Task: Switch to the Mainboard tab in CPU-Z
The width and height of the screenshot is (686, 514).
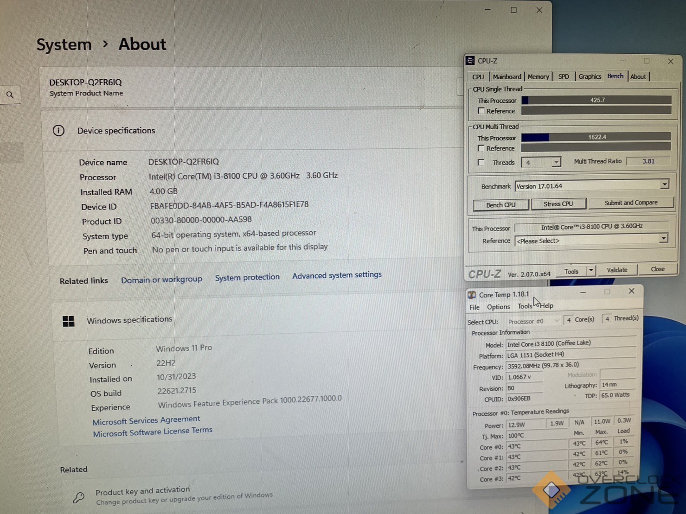Action: pos(507,77)
